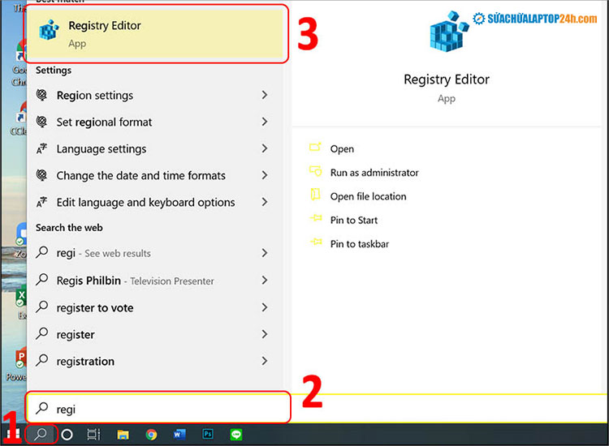Viewport: 609px width, 446px height.
Task: Choose Run as administrator
Action: coord(374,173)
